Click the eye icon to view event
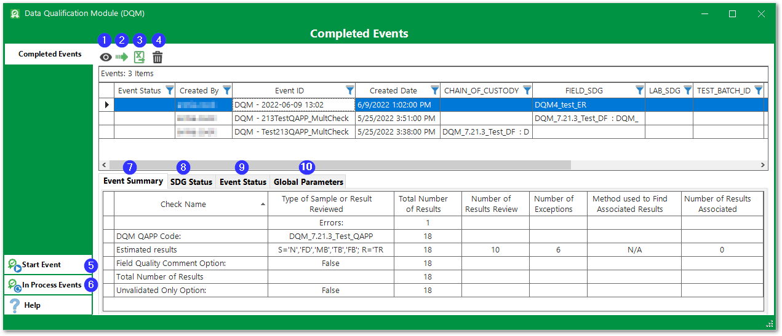 coord(106,57)
